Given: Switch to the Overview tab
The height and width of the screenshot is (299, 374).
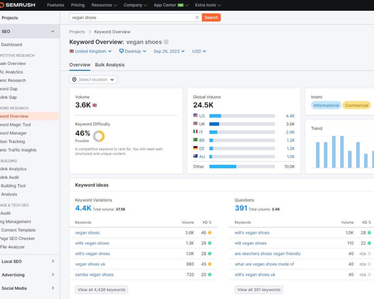Looking at the screenshot, I should click(x=80, y=65).
